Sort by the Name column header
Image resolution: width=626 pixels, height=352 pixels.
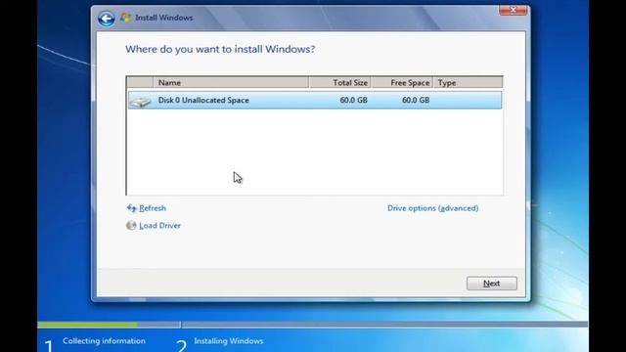coord(231,82)
